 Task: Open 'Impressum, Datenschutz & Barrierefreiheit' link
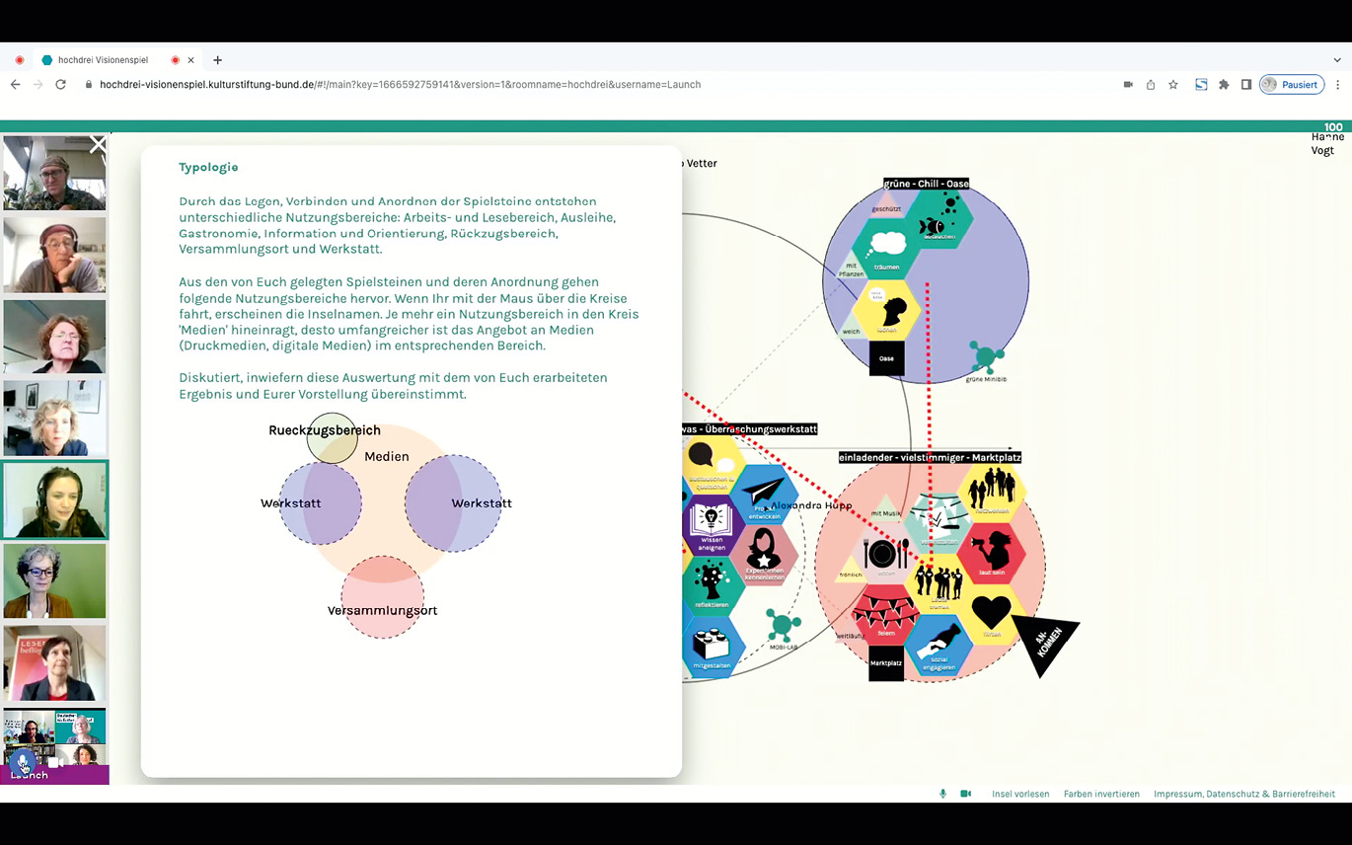[1243, 794]
